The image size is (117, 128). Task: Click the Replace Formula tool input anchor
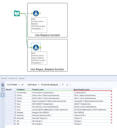click(x=32, y=13)
